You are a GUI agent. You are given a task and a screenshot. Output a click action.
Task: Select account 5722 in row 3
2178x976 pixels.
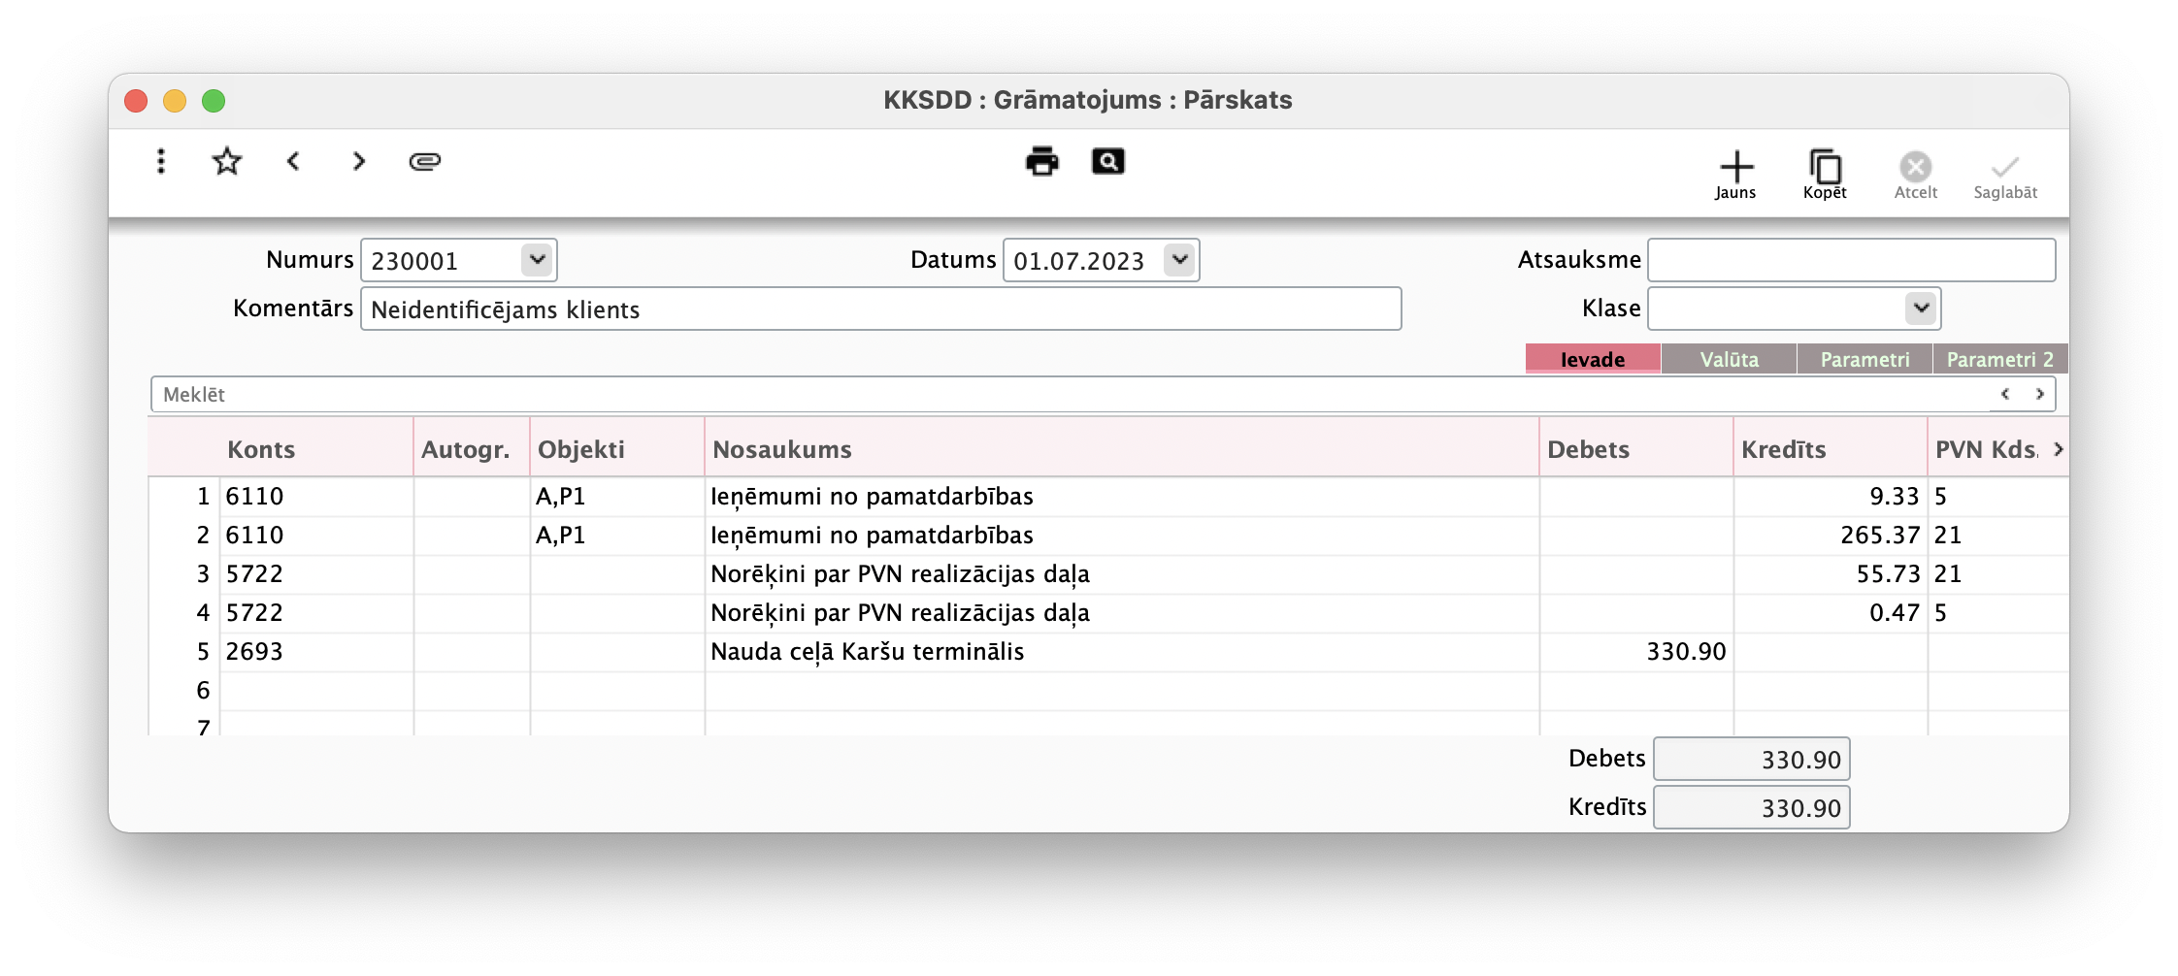click(x=316, y=574)
